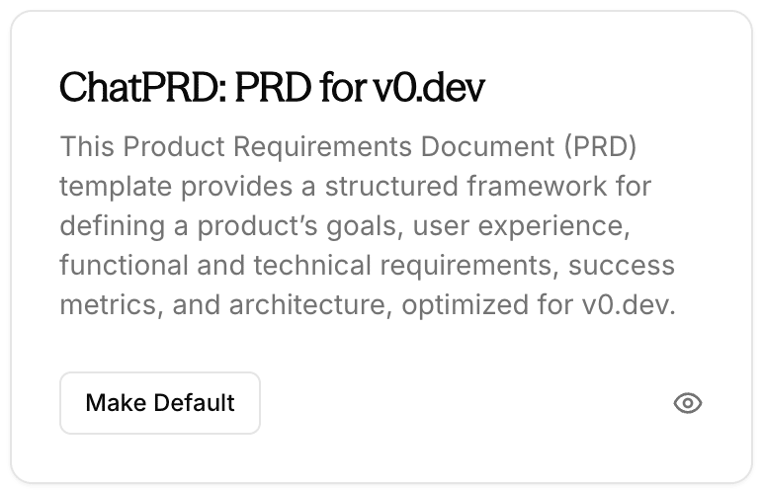This screenshot has width=763, height=492.
Task: Click "v0.dev" in the card heading
Action: pyautogui.click(x=429, y=87)
